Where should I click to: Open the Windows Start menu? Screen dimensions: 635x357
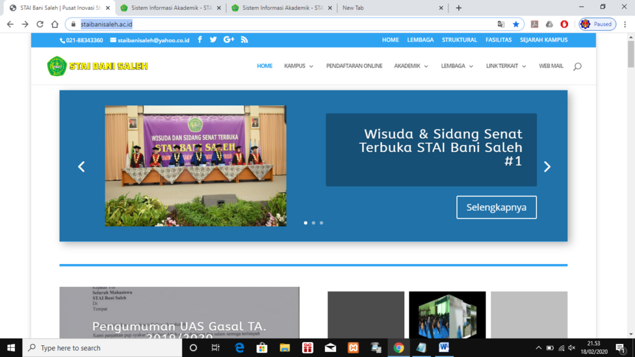[11, 348]
